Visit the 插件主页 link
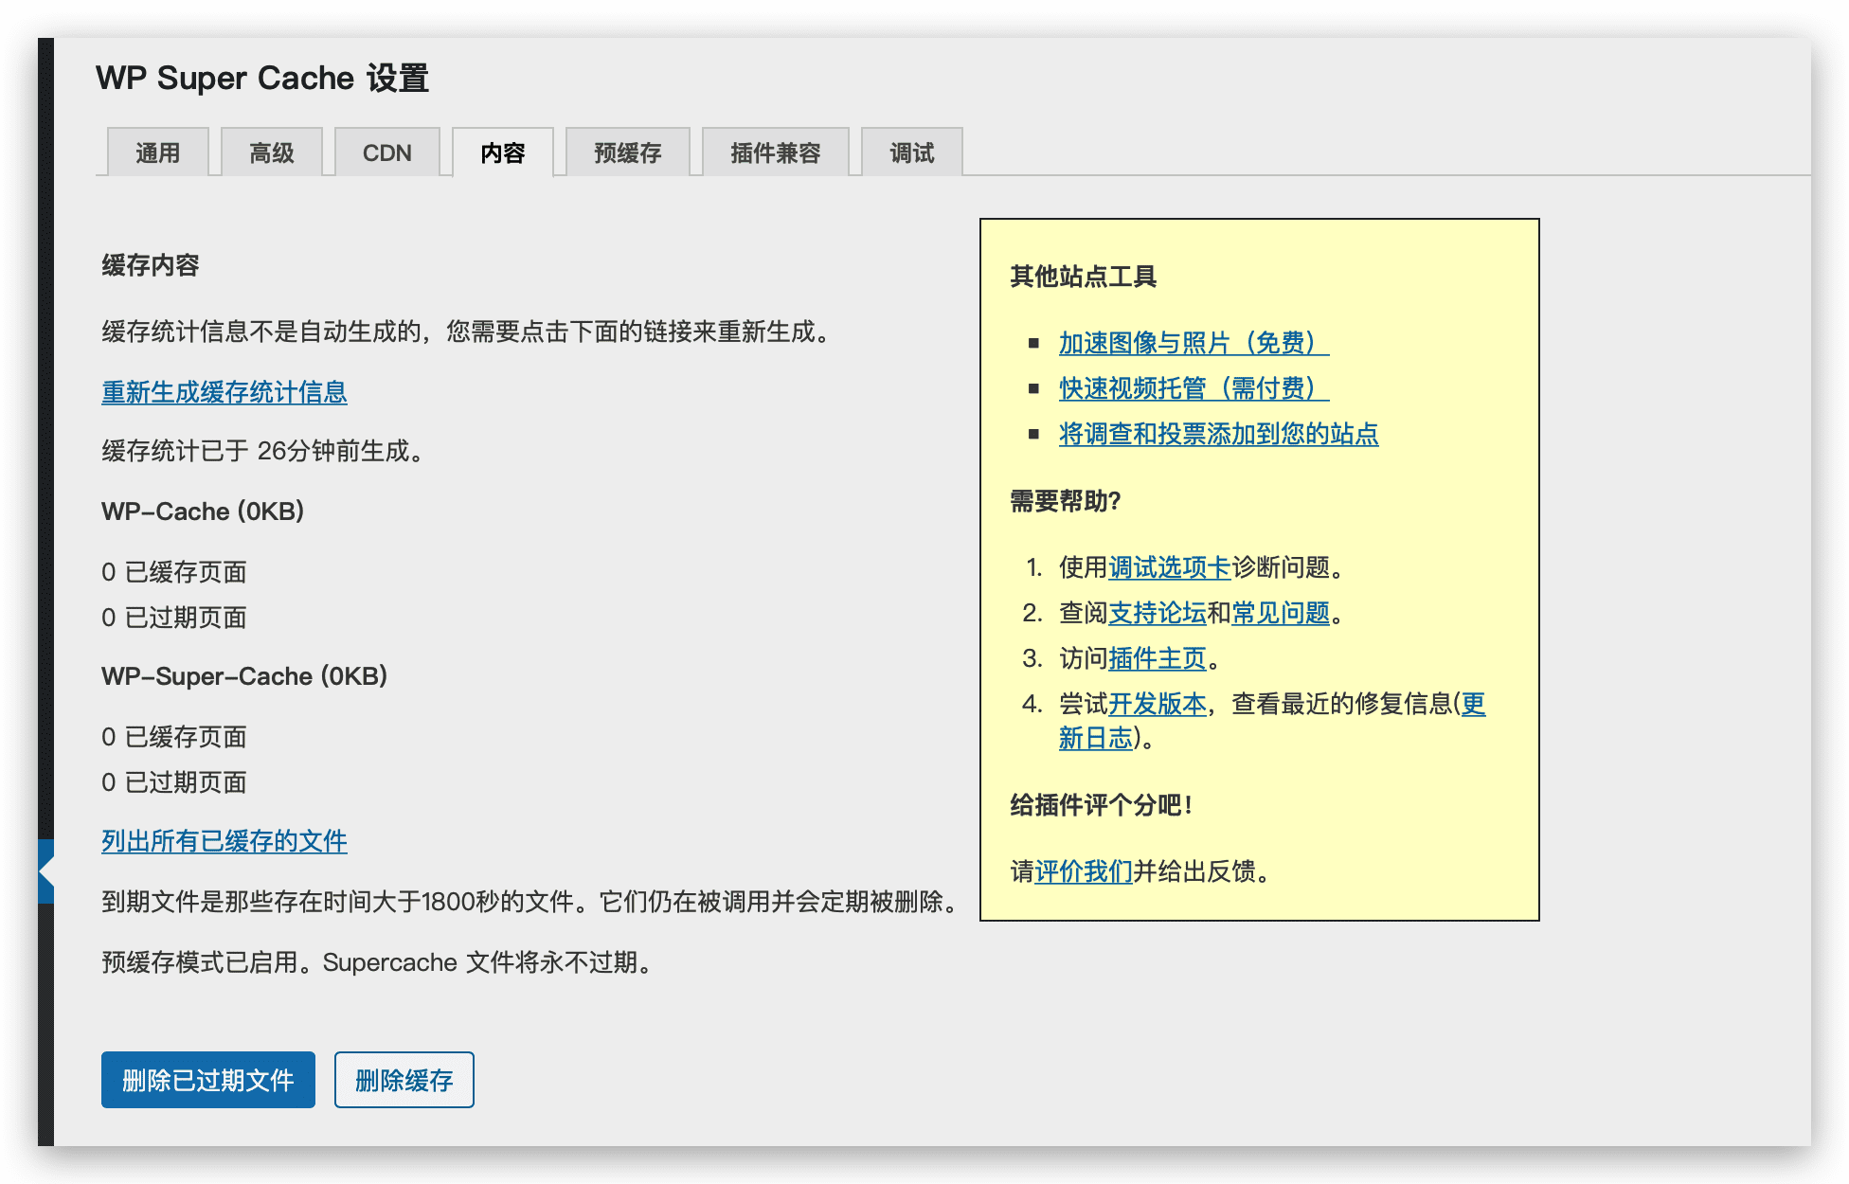 pyautogui.click(x=1158, y=658)
